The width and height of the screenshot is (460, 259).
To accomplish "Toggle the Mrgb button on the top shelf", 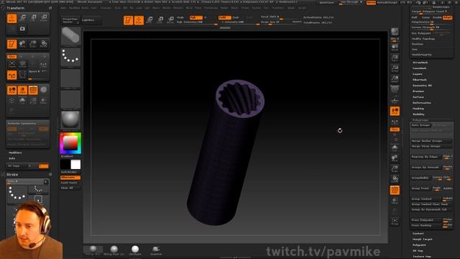I will (180, 17).
